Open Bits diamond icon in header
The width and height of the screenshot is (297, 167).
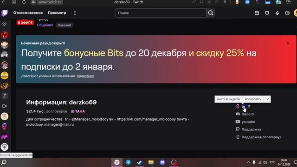(278, 13)
